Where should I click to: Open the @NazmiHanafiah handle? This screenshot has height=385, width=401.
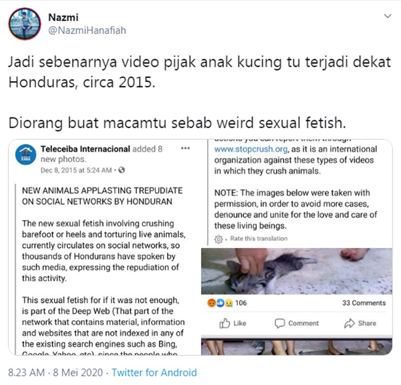click(87, 31)
